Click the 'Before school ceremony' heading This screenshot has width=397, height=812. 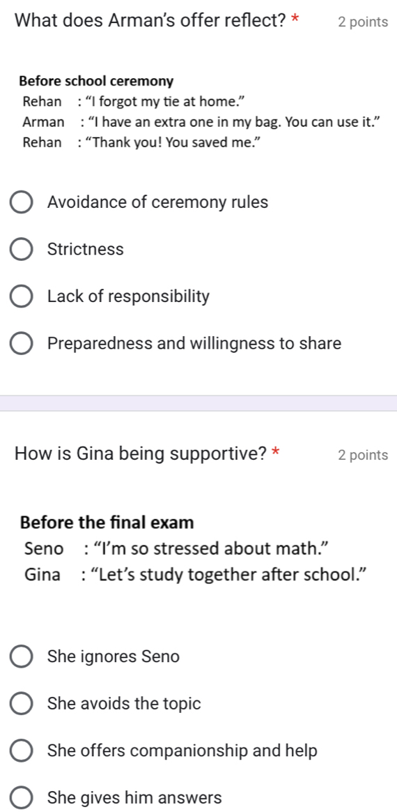pyautogui.click(x=97, y=82)
